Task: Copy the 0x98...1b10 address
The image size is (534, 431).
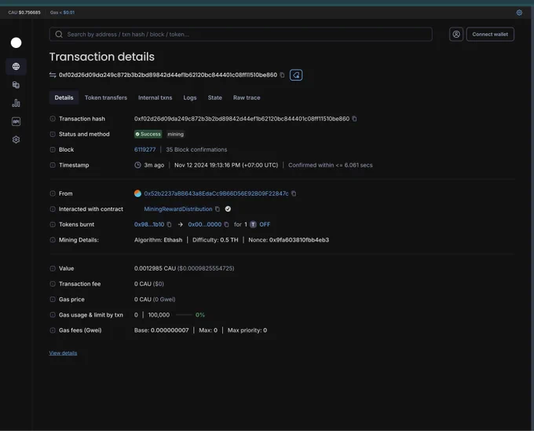Action: [169, 224]
